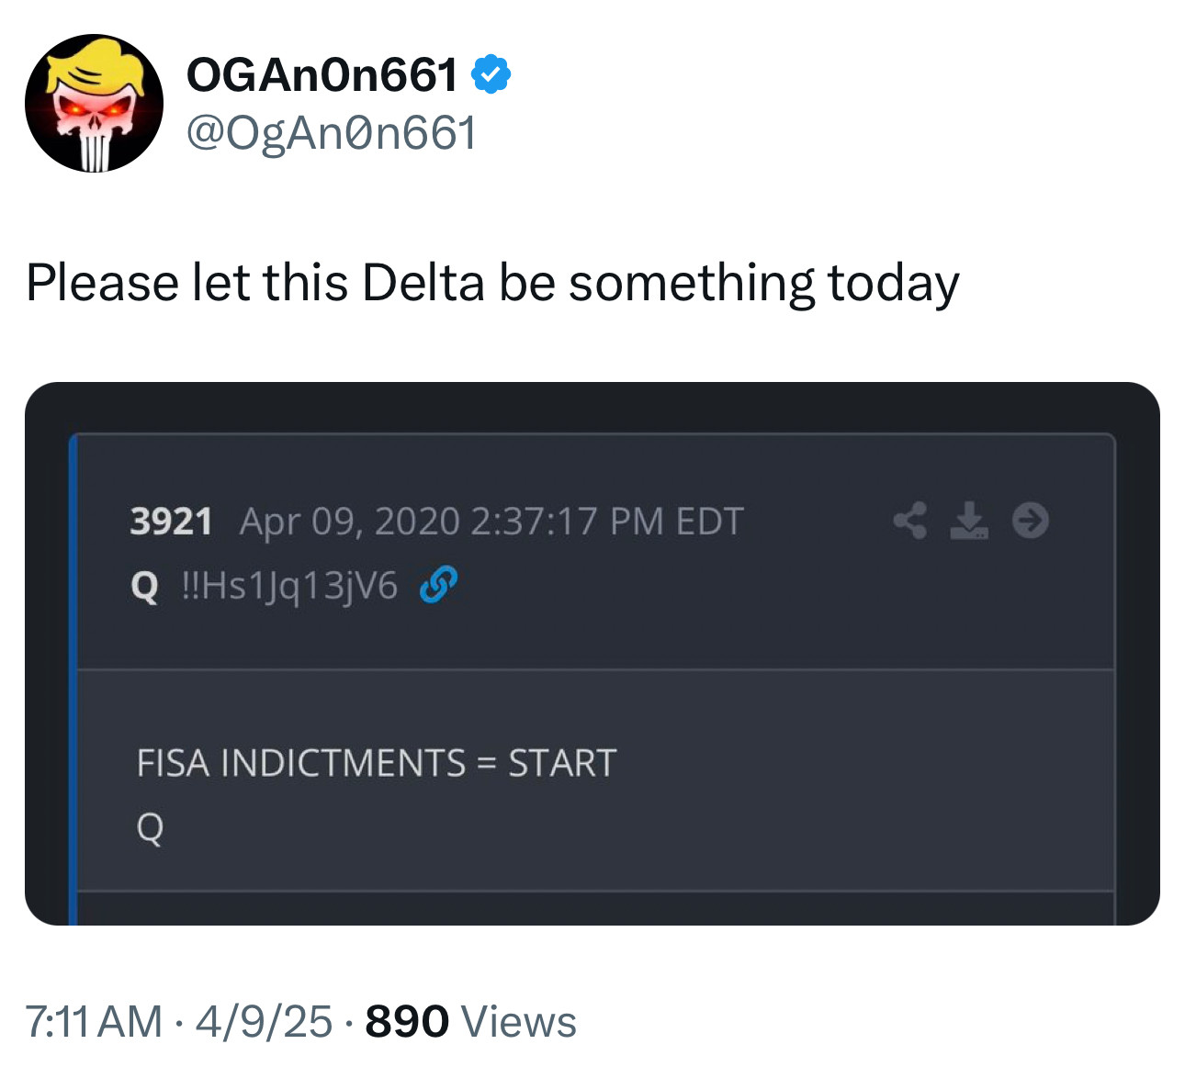Viewport: 1185px width, 1078px height.
Task: Select post number 3921
Action: 171,522
